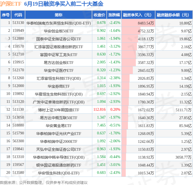The height and width of the screenshot is (185, 193).
Task: Click code 513580
Action: coord(18,172)
